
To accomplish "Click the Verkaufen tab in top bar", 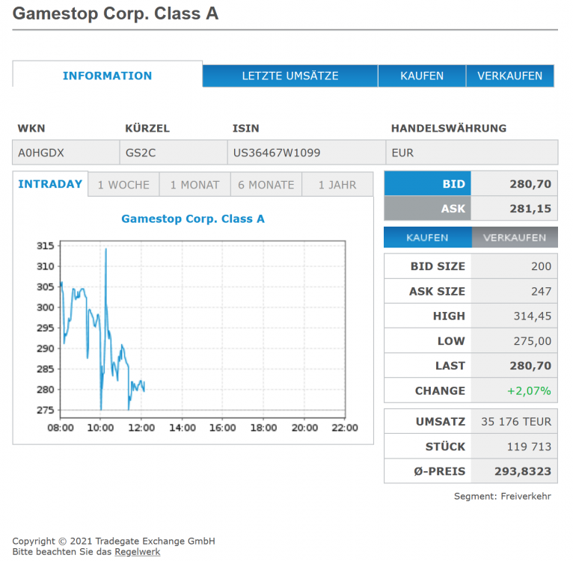I will tap(510, 76).
